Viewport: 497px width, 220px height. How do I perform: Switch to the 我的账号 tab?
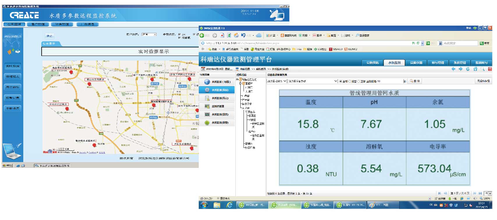(481, 63)
